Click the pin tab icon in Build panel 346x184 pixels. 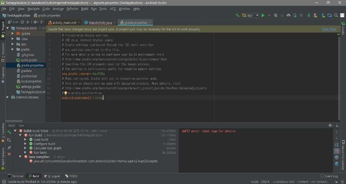coord(9,147)
